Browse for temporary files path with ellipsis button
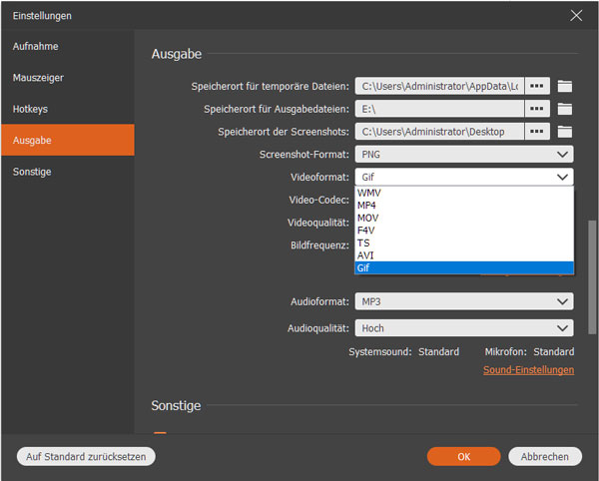 click(538, 86)
